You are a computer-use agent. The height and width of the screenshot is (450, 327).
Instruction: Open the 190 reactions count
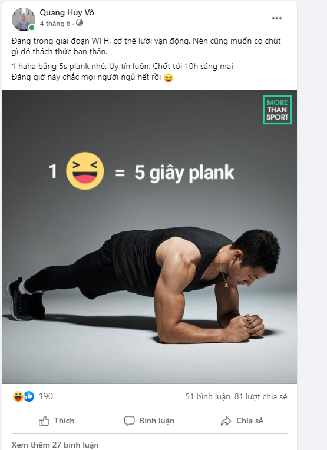coord(46,396)
